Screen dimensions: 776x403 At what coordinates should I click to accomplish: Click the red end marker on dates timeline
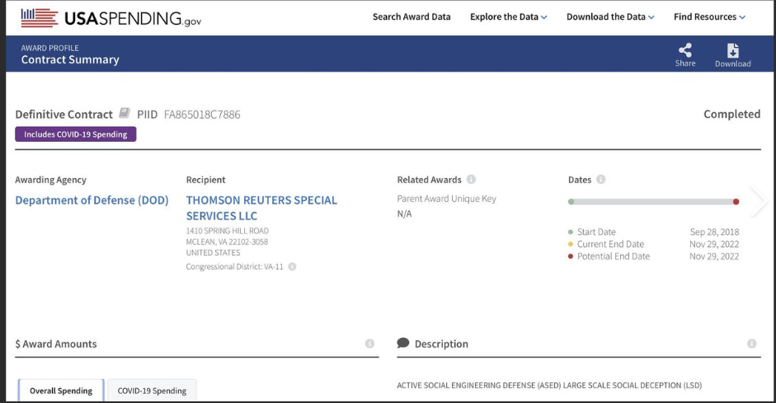tap(736, 201)
